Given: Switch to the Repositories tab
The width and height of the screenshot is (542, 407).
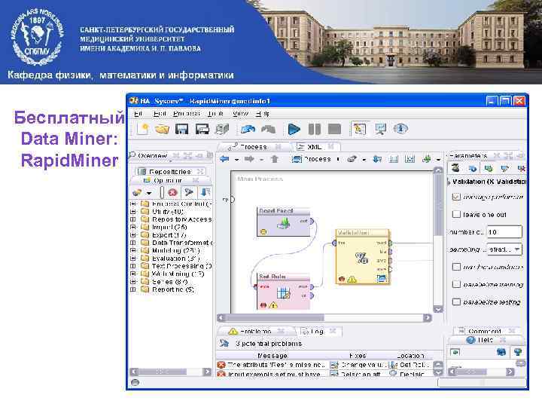Looking at the screenshot, I should pyautogui.click(x=169, y=171).
